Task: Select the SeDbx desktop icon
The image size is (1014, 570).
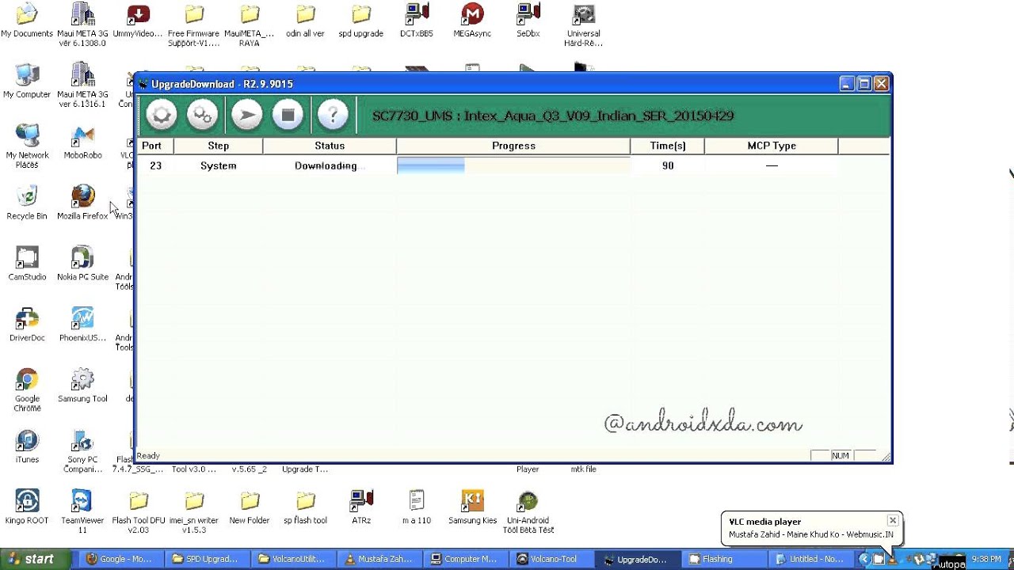Action: pyautogui.click(x=528, y=21)
